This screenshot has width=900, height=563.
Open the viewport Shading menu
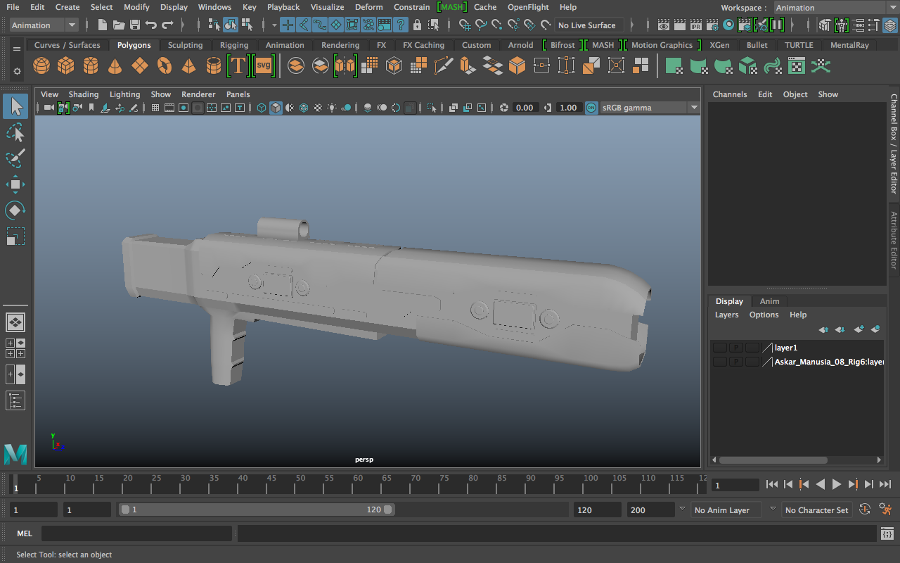pos(84,94)
